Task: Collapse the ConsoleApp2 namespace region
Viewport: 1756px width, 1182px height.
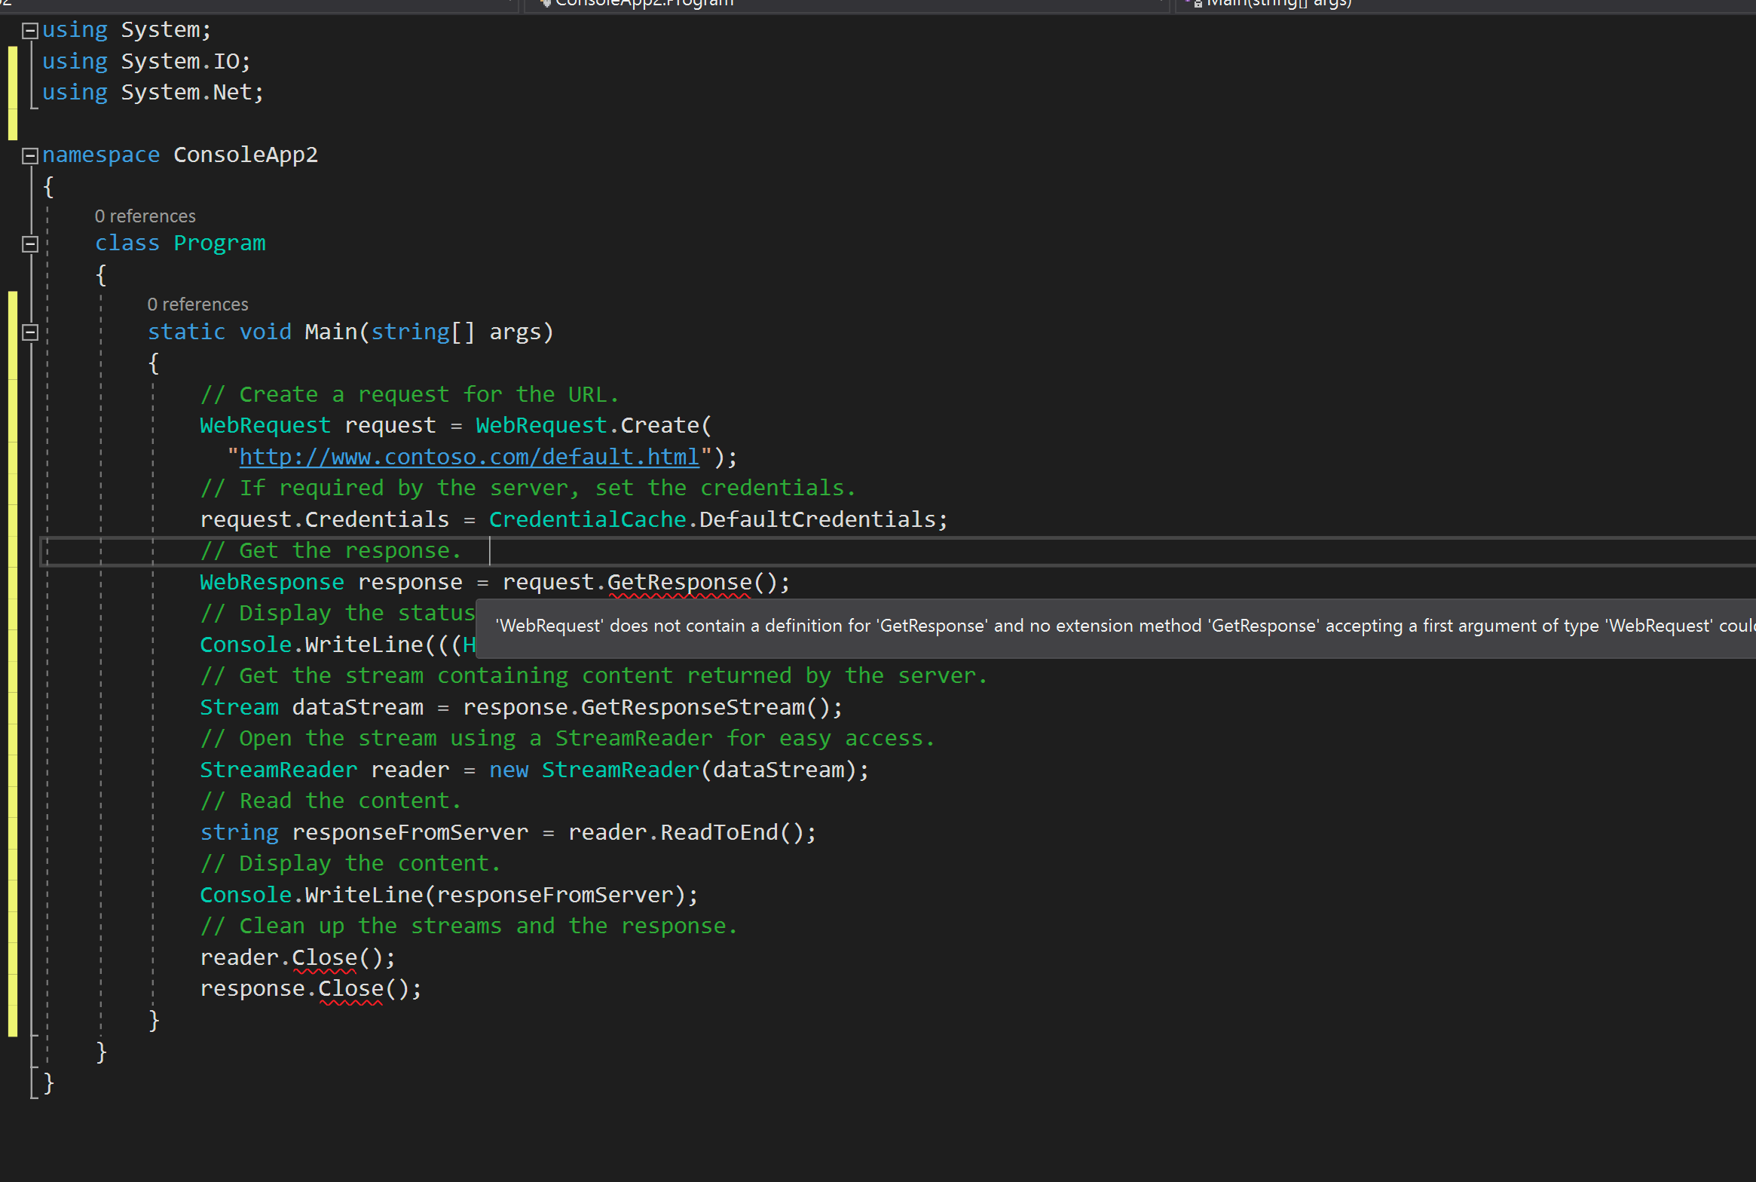Action: pyautogui.click(x=30, y=155)
